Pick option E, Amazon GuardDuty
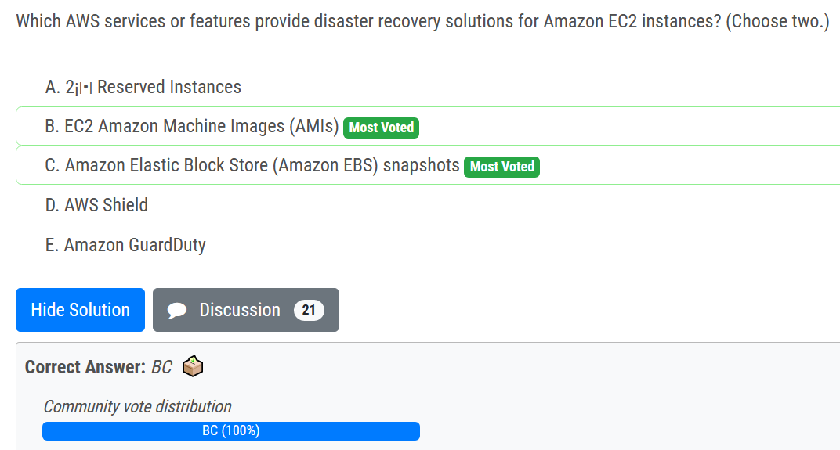The image size is (840, 450). click(125, 245)
